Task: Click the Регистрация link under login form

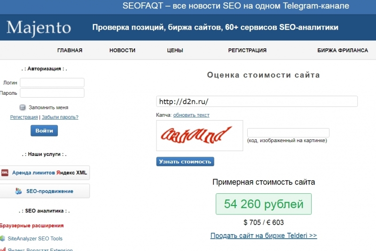Action: 24,117
